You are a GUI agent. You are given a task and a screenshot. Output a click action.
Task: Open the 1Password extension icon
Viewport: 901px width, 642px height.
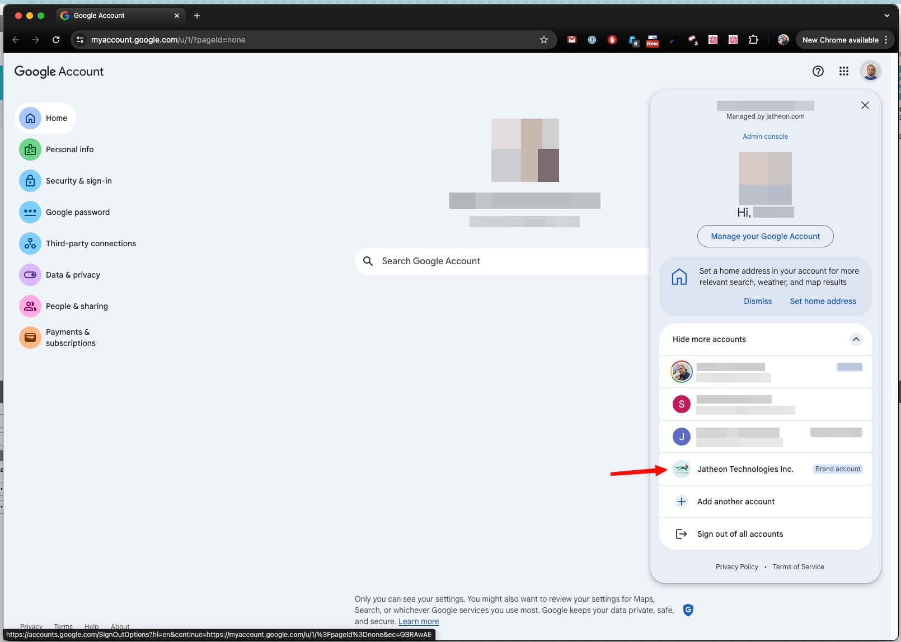click(592, 40)
